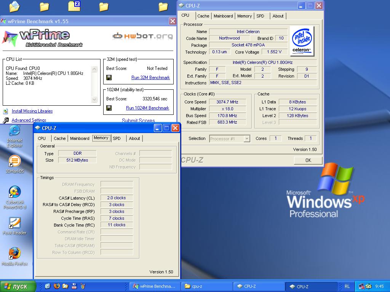Minimize the lower CPU-Z memory window
The image size is (390, 292).
pyautogui.click(x=157, y=128)
